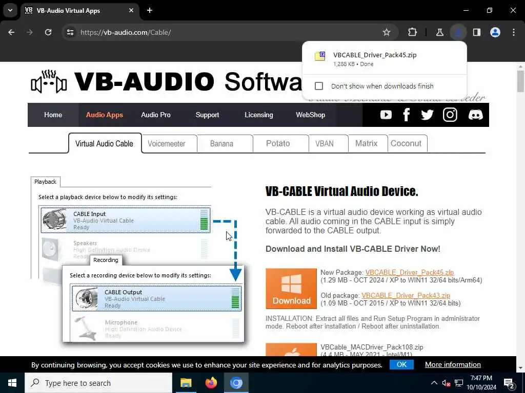Click the taskbar clock showing 7:47 PM
Image resolution: width=525 pixels, height=393 pixels.
pos(481,383)
